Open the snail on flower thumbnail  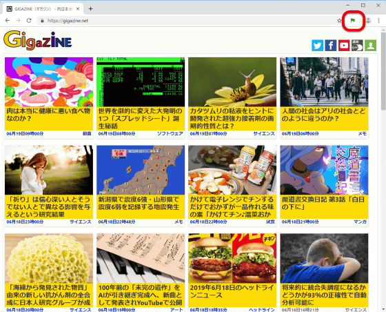pos(232,82)
